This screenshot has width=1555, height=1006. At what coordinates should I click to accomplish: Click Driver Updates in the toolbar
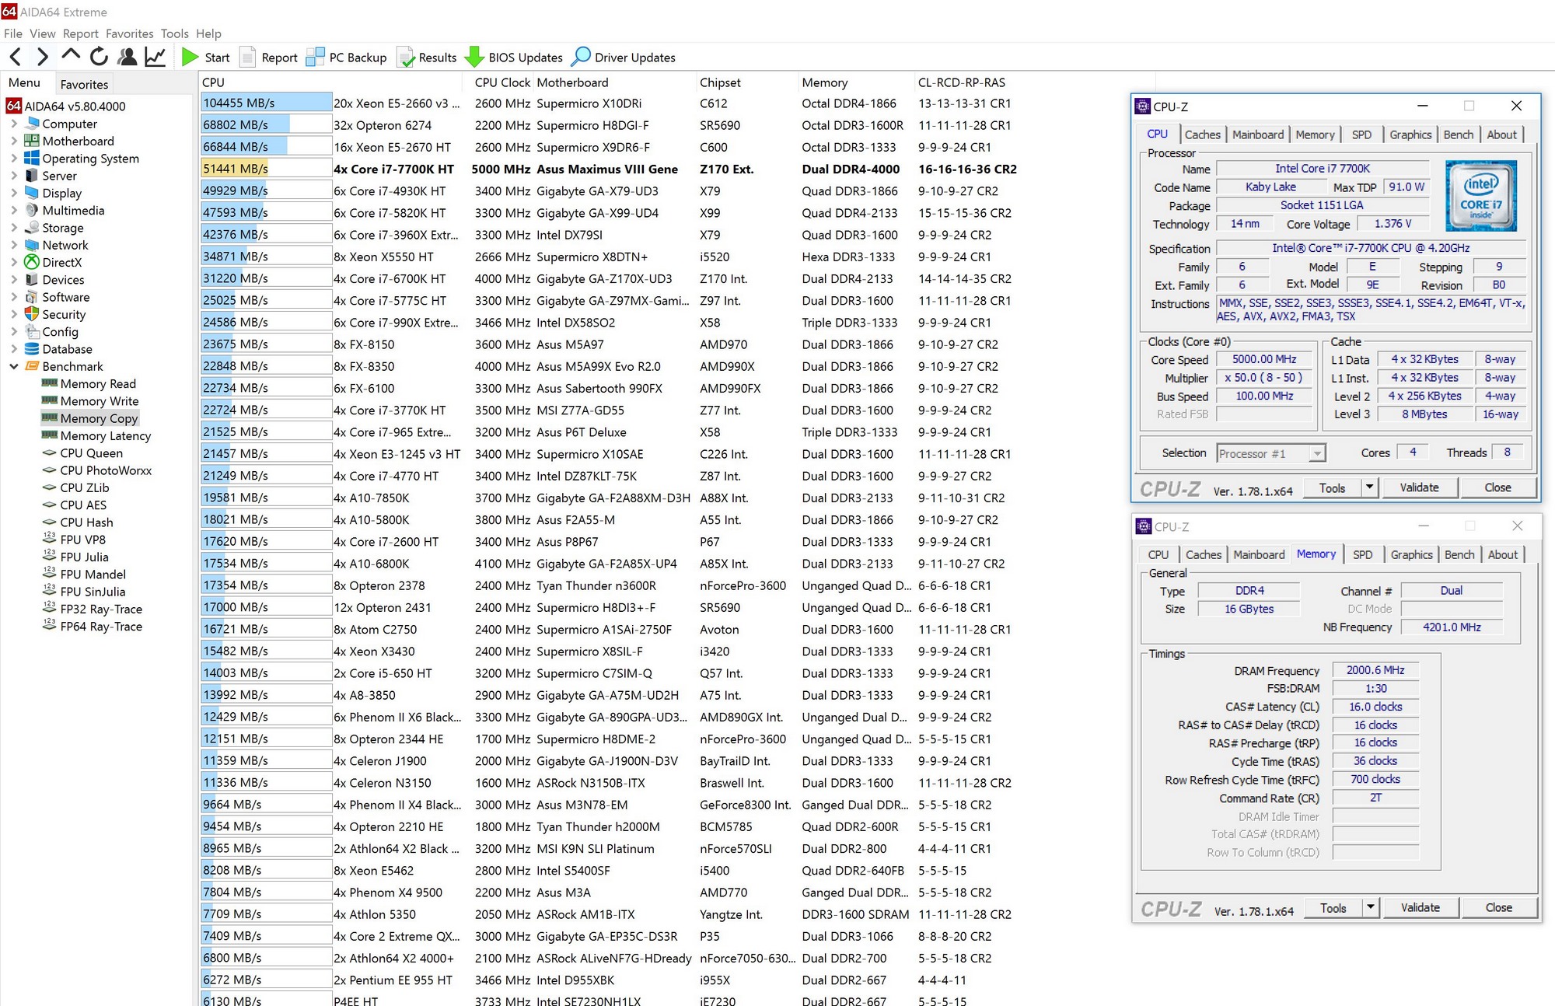tap(624, 57)
